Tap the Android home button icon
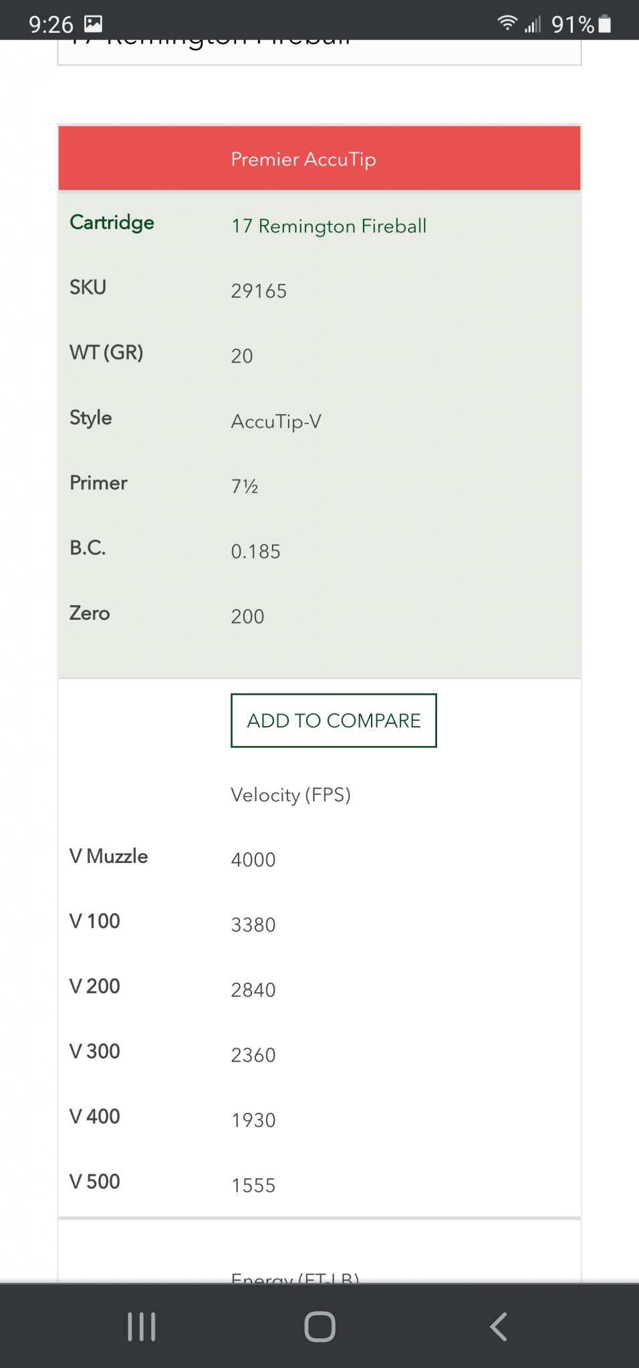This screenshot has height=1368, width=639. (319, 1327)
